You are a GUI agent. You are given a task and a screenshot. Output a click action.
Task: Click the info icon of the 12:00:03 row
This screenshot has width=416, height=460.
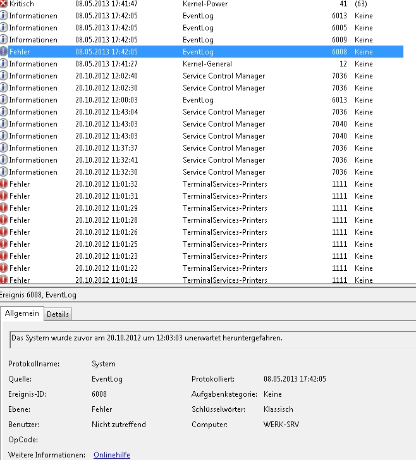[4, 100]
